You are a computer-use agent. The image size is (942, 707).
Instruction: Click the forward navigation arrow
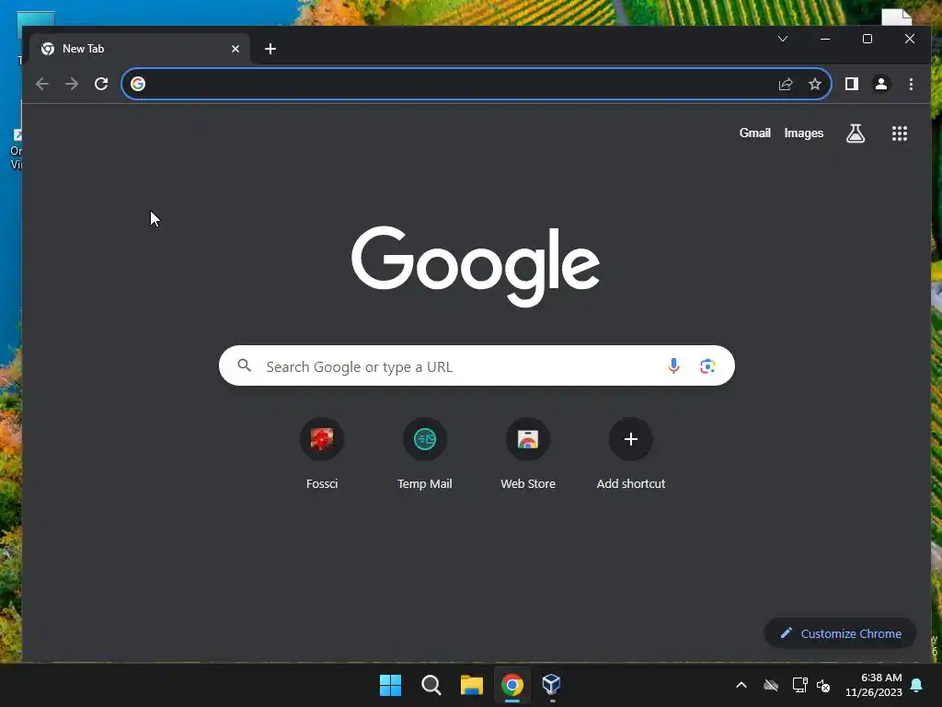tap(72, 84)
